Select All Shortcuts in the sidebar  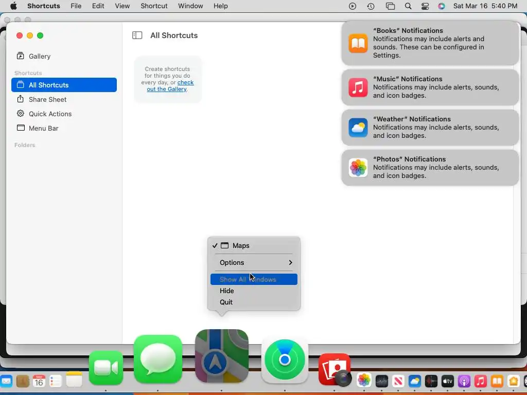tap(64, 85)
